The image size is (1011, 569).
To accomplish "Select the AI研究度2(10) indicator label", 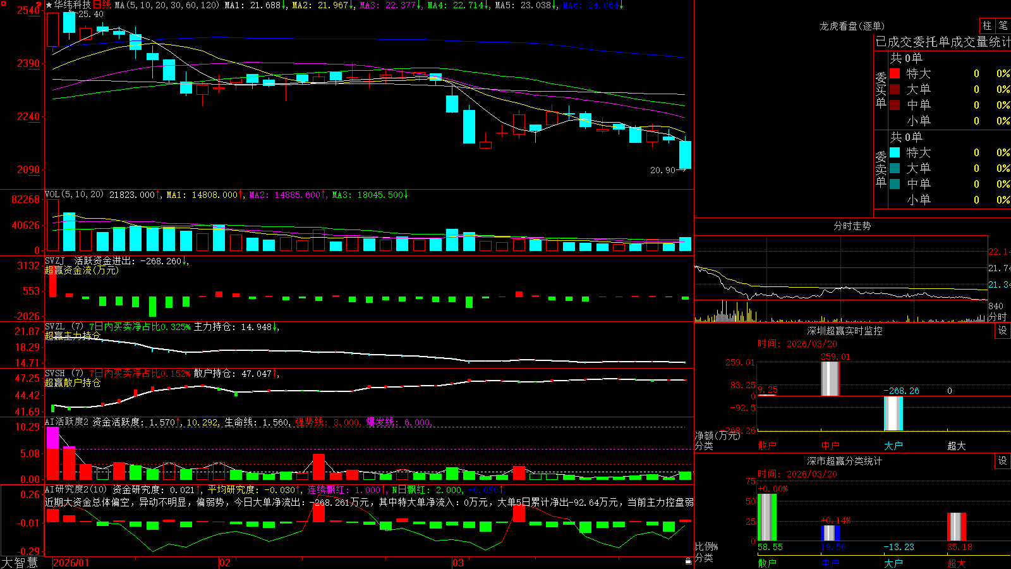I will coord(76,489).
